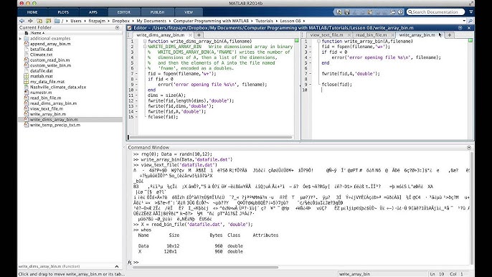This screenshot has width=492, height=277.
Task: Close the view_text_file.m editor tab
Action: pyautogui.click(x=349, y=35)
